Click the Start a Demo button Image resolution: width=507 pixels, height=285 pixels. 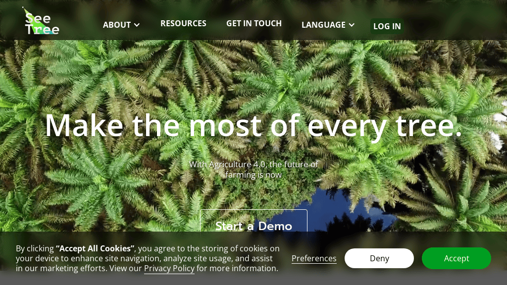point(253,226)
